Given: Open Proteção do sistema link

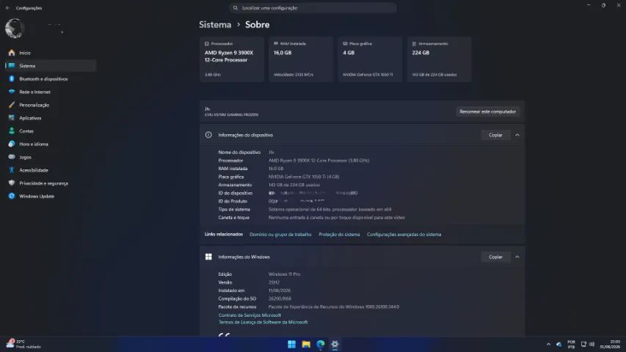Looking at the screenshot, I should (x=339, y=234).
